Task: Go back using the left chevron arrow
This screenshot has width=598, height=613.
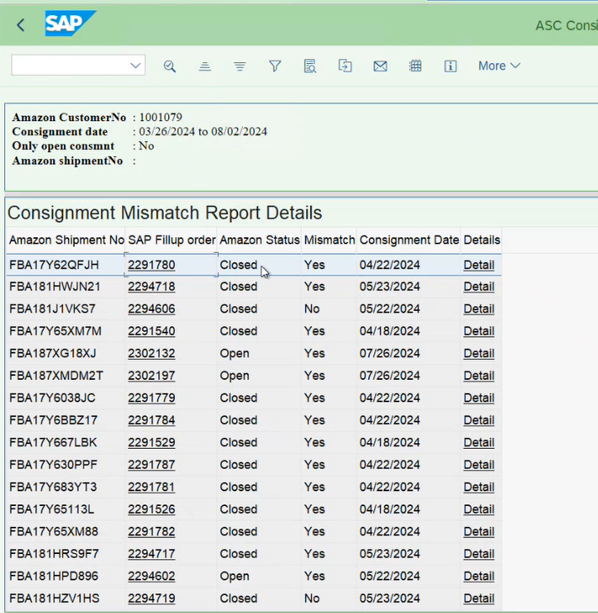Action: [21, 25]
